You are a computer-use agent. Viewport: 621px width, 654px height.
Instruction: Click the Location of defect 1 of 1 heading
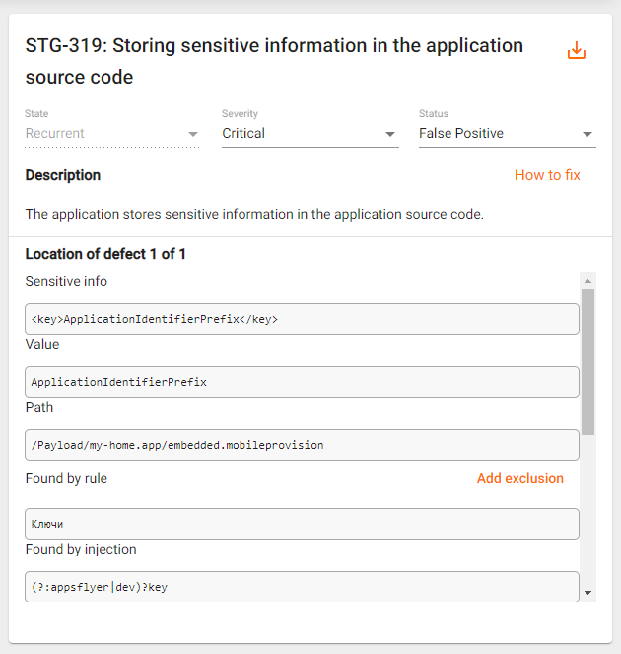(105, 254)
